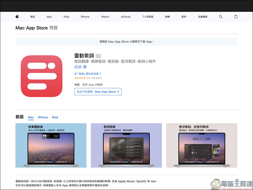Open the 音樂靈動島 screenshot thumbnail

pyautogui.click(x=51, y=145)
